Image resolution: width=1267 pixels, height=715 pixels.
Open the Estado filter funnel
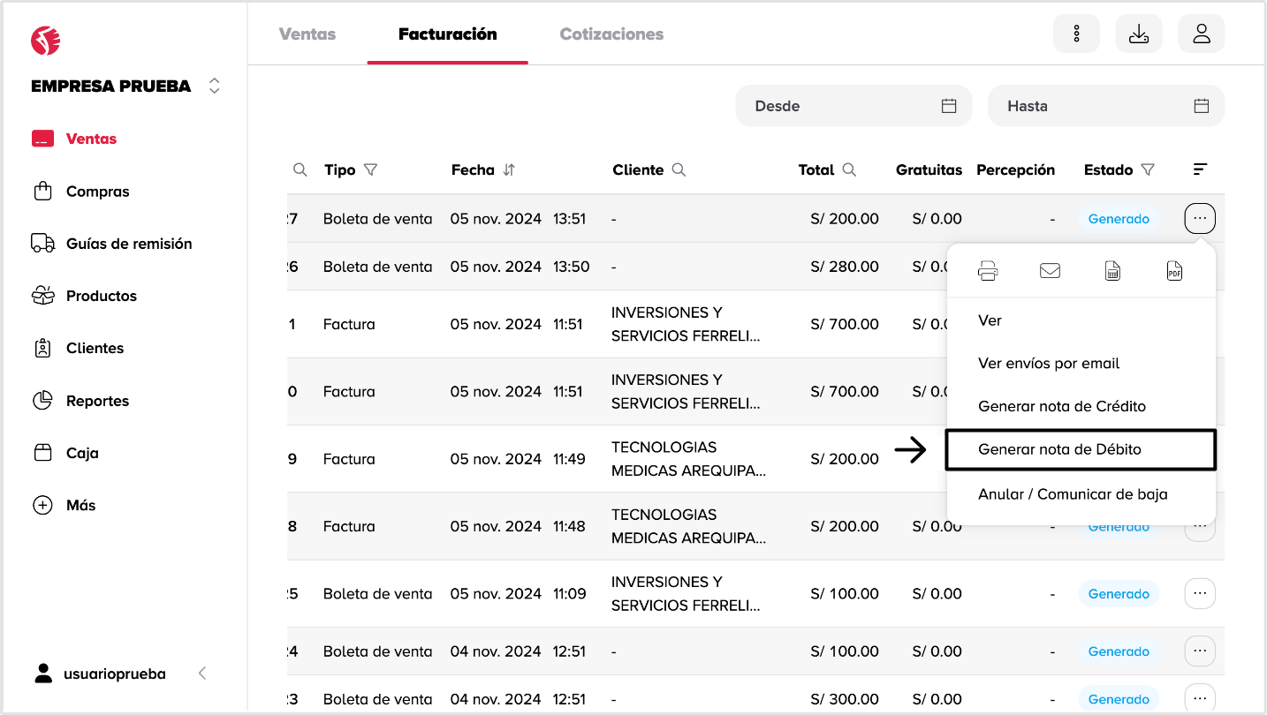pos(1148,169)
